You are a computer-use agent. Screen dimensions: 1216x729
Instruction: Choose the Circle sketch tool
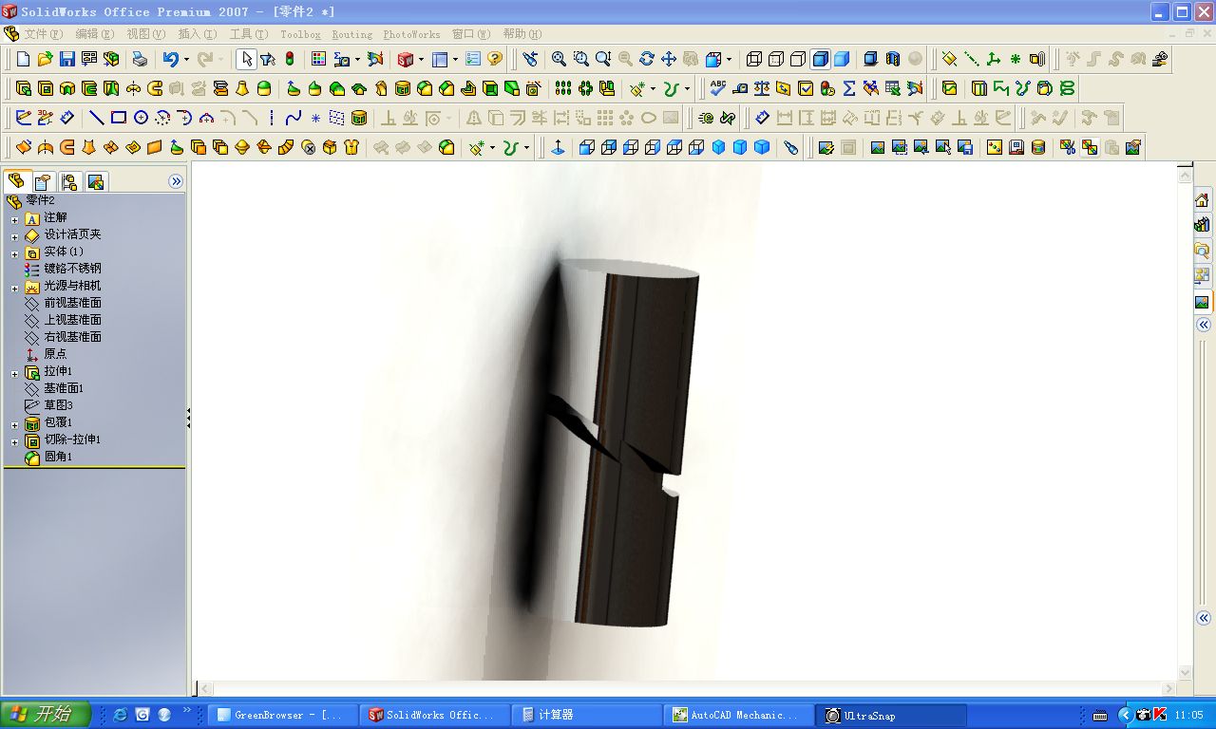point(141,118)
